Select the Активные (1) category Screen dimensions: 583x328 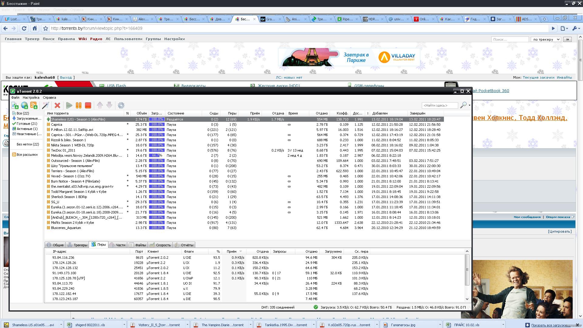[x=25, y=129]
